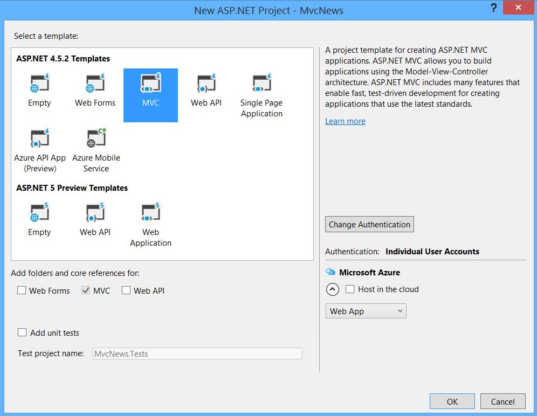Dismiss the dialog with Cancel

coord(502,401)
